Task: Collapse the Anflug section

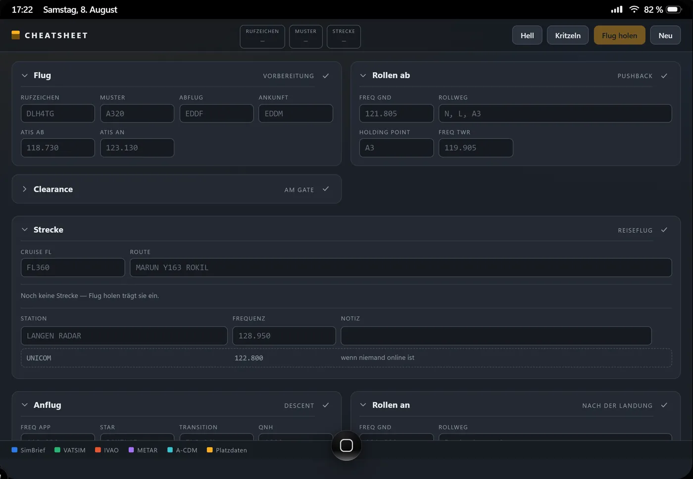Action: click(25, 405)
